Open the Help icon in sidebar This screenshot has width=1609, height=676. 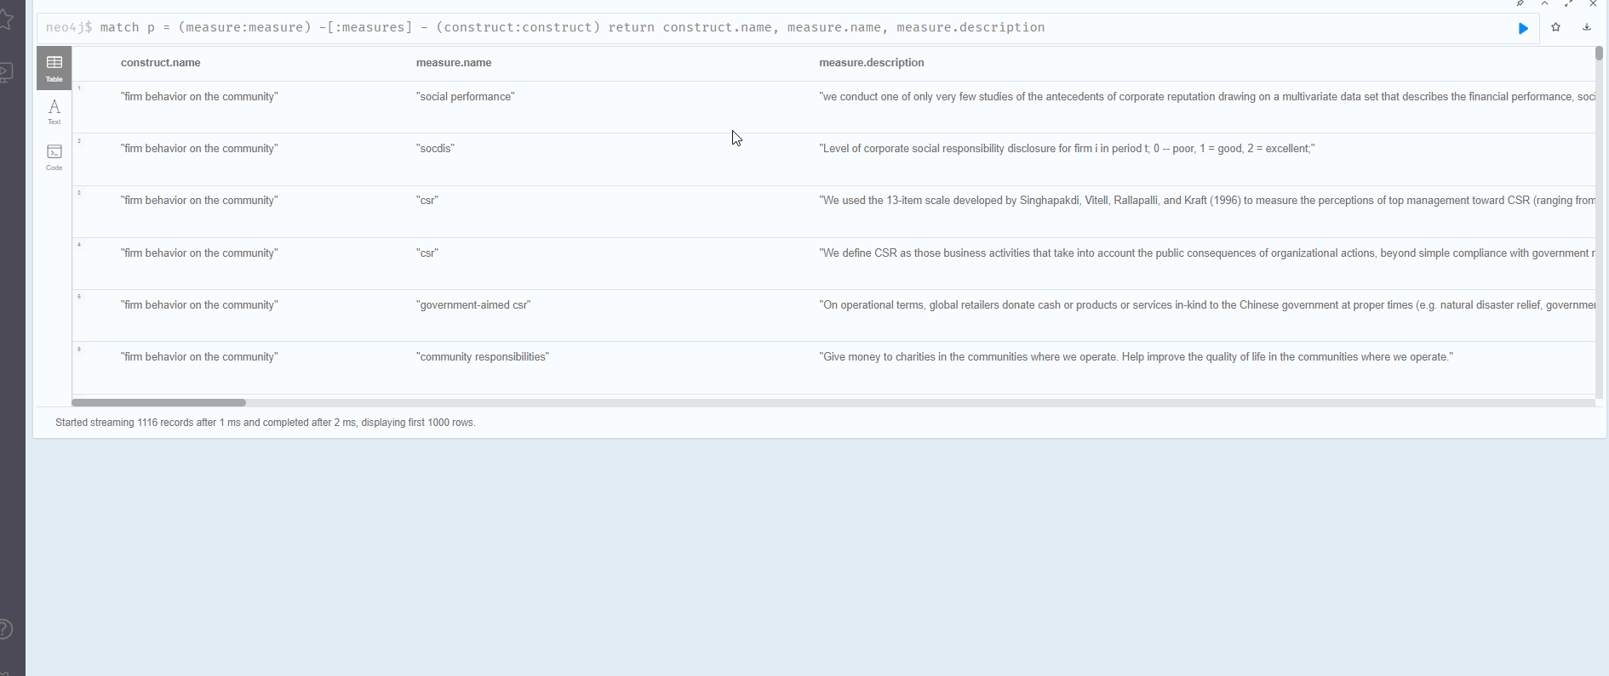[7, 629]
